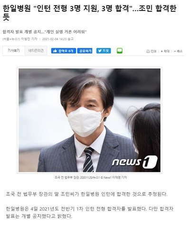Image resolution: width=190 pixels, height=225 pixels.
Task: Click the (서울=뉴스1) source label
Action: [x=11, y=39]
